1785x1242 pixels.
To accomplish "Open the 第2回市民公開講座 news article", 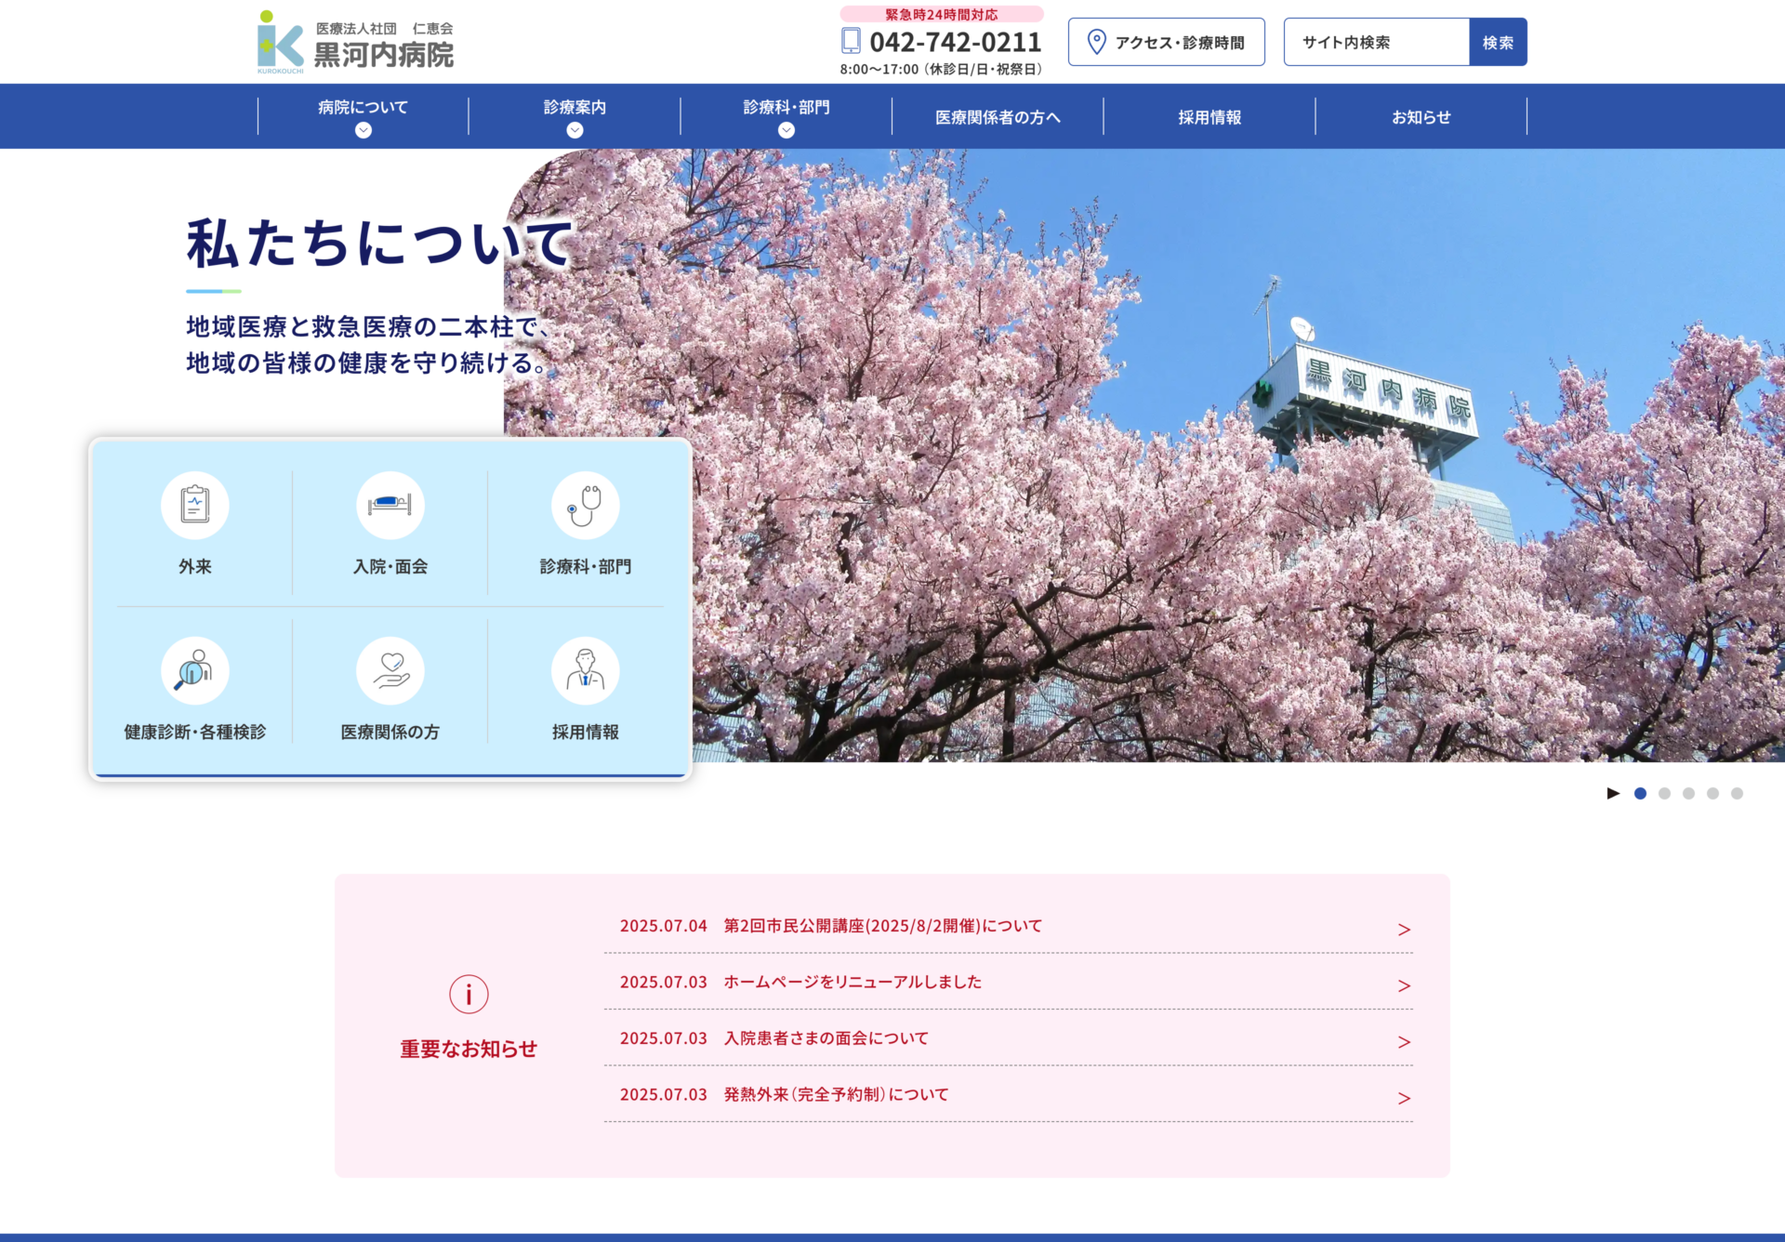I will click(881, 926).
